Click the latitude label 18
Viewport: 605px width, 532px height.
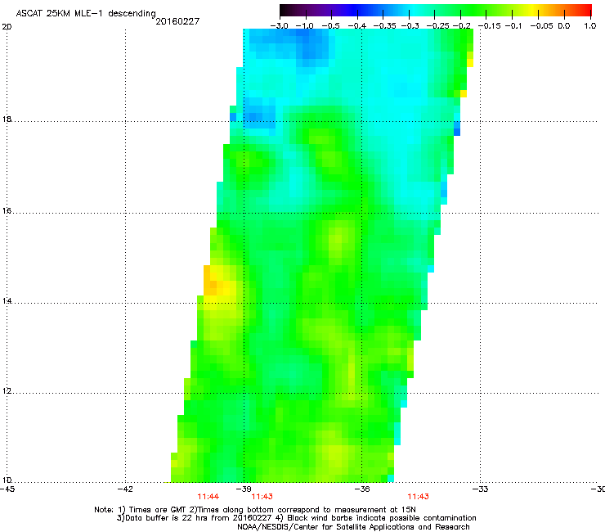click(7, 119)
